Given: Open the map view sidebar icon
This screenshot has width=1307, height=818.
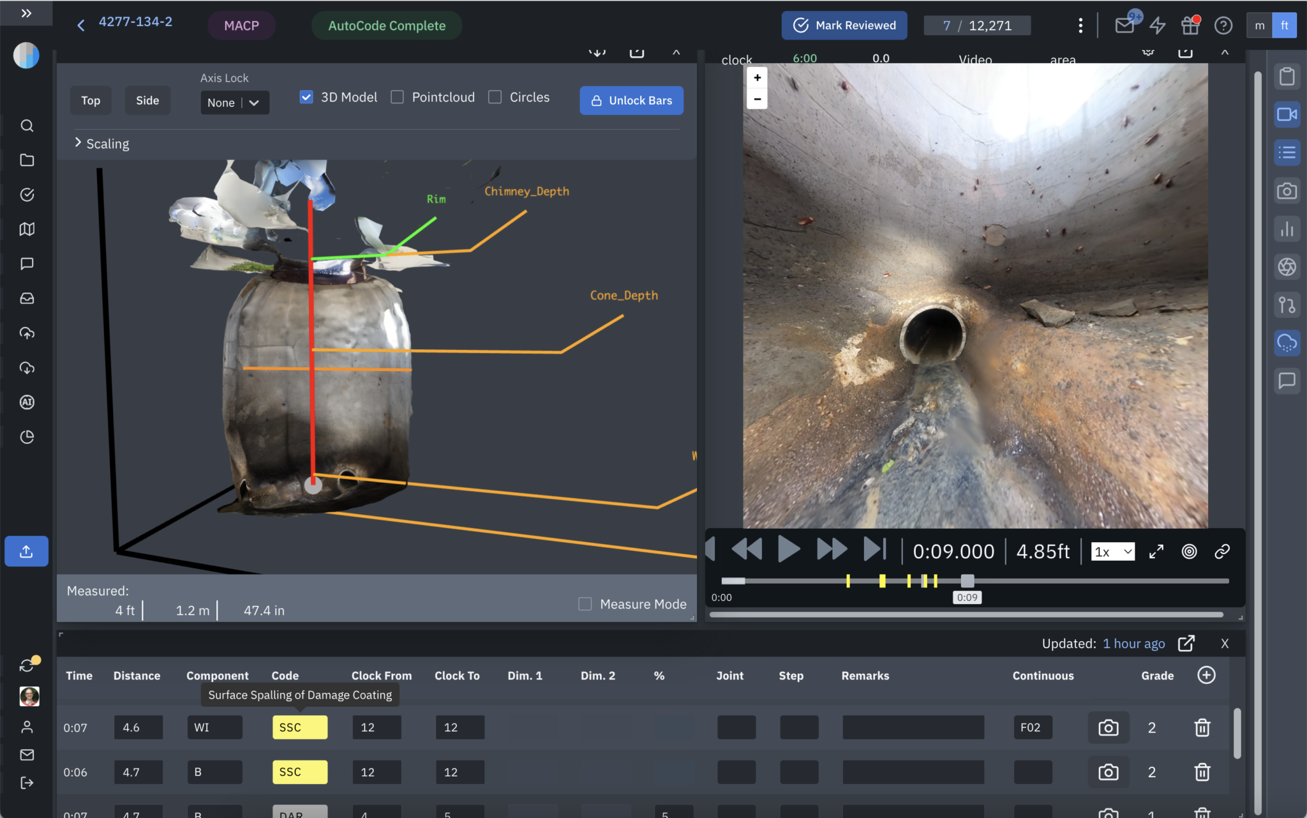Looking at the screenshot, I should pos(27,229).
